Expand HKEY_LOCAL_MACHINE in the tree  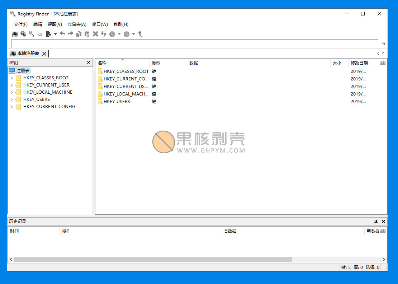tap(12, 92)
